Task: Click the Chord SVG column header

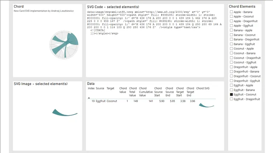Action: coord(203,88)
